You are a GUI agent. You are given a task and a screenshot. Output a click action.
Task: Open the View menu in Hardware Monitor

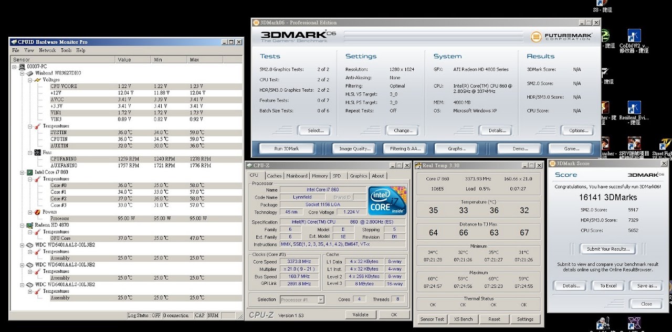[29, 50]
